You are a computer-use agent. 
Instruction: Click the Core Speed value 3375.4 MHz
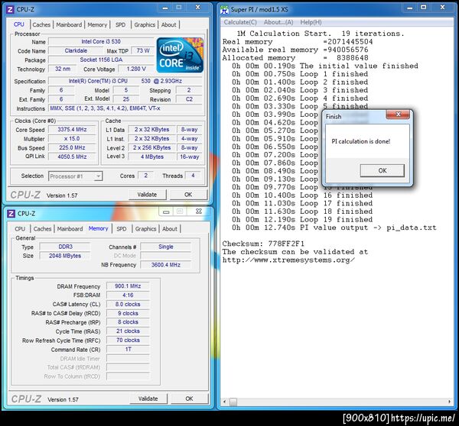72,130
